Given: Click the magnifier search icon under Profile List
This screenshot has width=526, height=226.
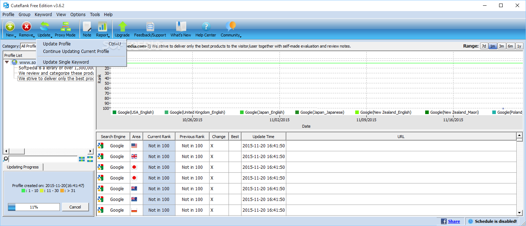Looking at the screenshot, I should pyautogui.click(x=6, y=159).
